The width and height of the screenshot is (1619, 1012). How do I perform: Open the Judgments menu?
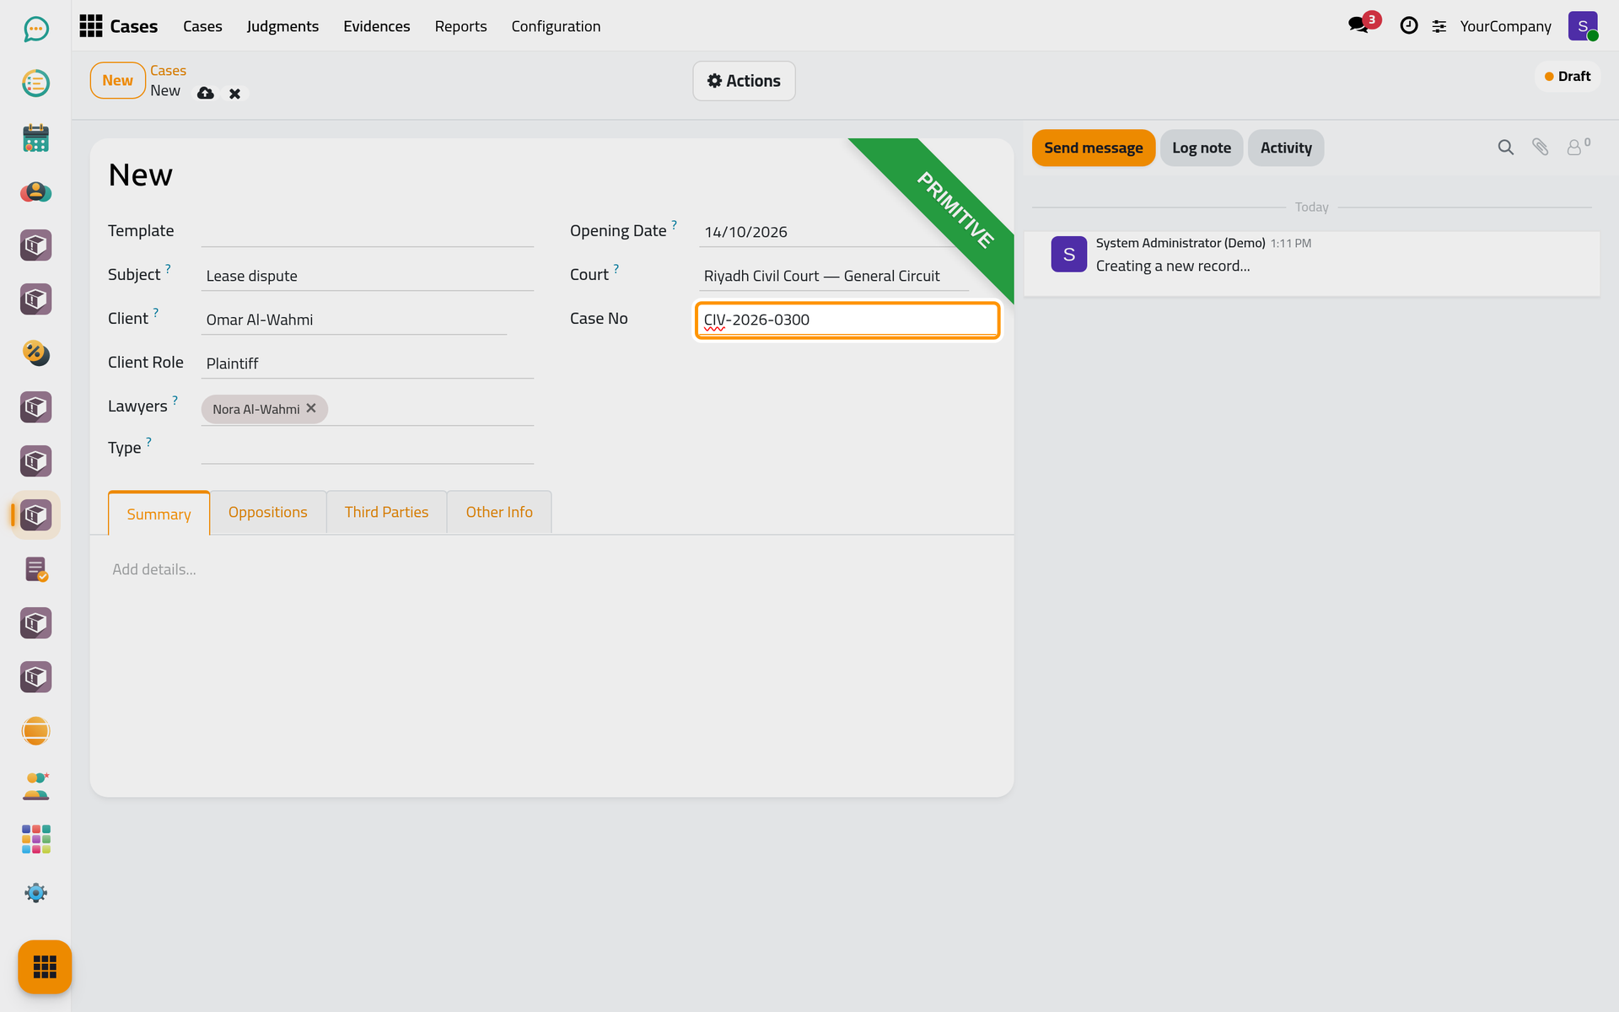tap(282, 26)
